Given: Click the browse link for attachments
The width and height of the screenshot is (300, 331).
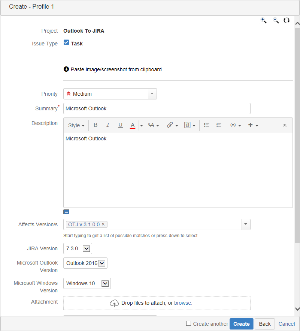Looking at the screenshot, I should pyautogui.click(x=183, y=303).
